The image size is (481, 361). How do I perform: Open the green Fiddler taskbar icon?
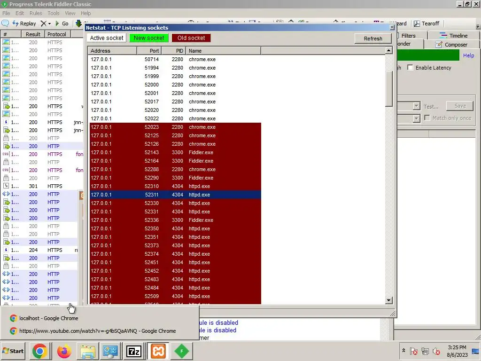tap(182, 351)
